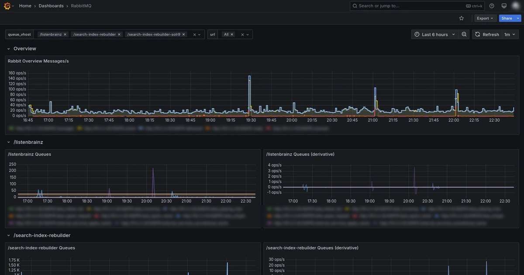Open the menu chevron beside Grafana logo
Image resolution: width=524 pixels, height=275 pixels.
click(13, 6)
